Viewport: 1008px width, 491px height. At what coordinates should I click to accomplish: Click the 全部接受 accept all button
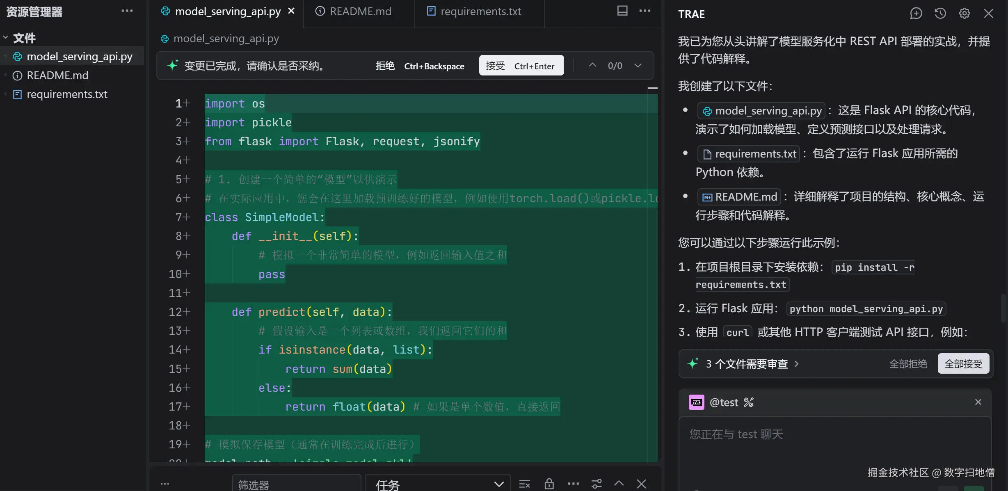pyautogui.click(x=963, y=364)
